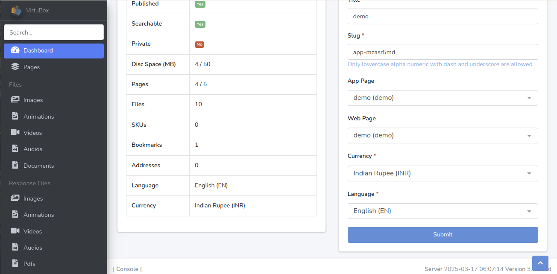Click the Files Images icon
This screenshot has width=557, height=274.
[x=15, y=99]
